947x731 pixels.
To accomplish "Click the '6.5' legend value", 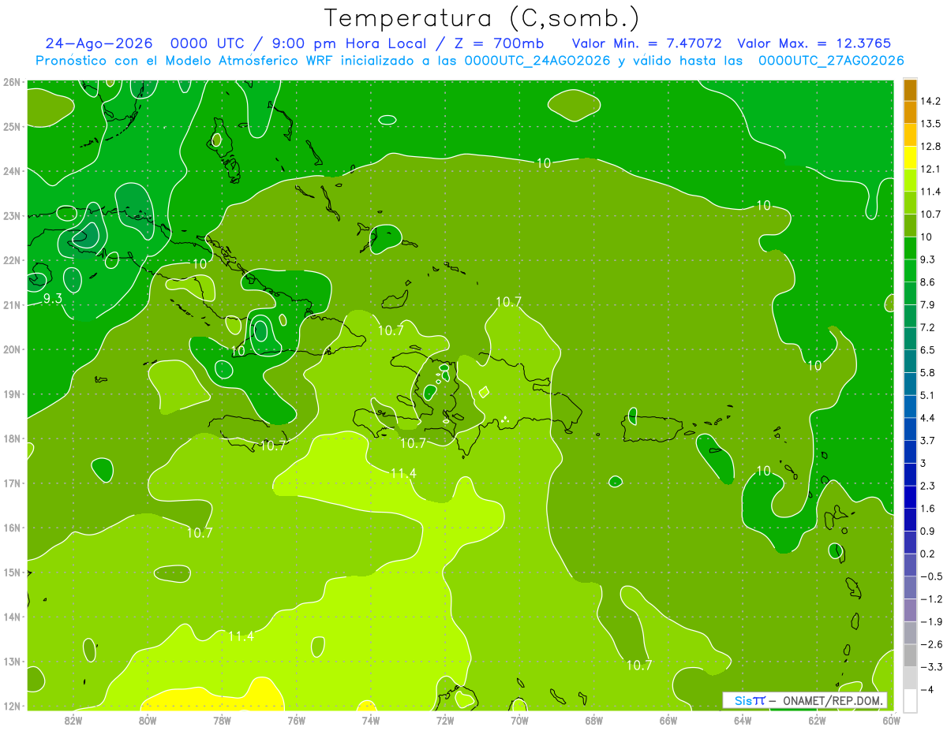I will tap(929, 350).
